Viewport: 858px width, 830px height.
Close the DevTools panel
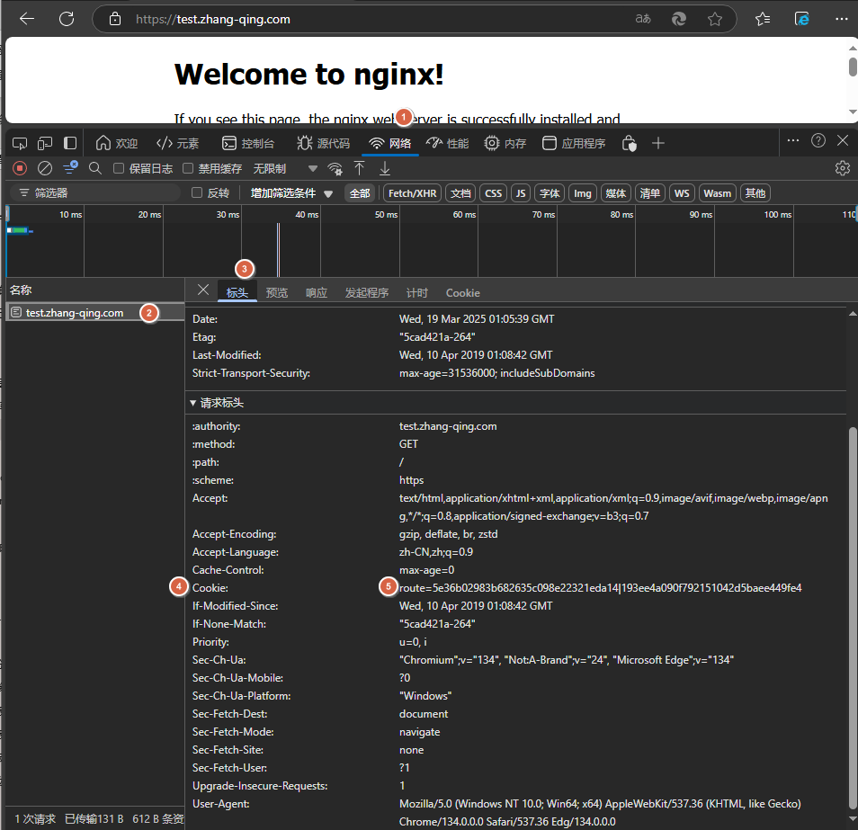[x=844, y=140]
